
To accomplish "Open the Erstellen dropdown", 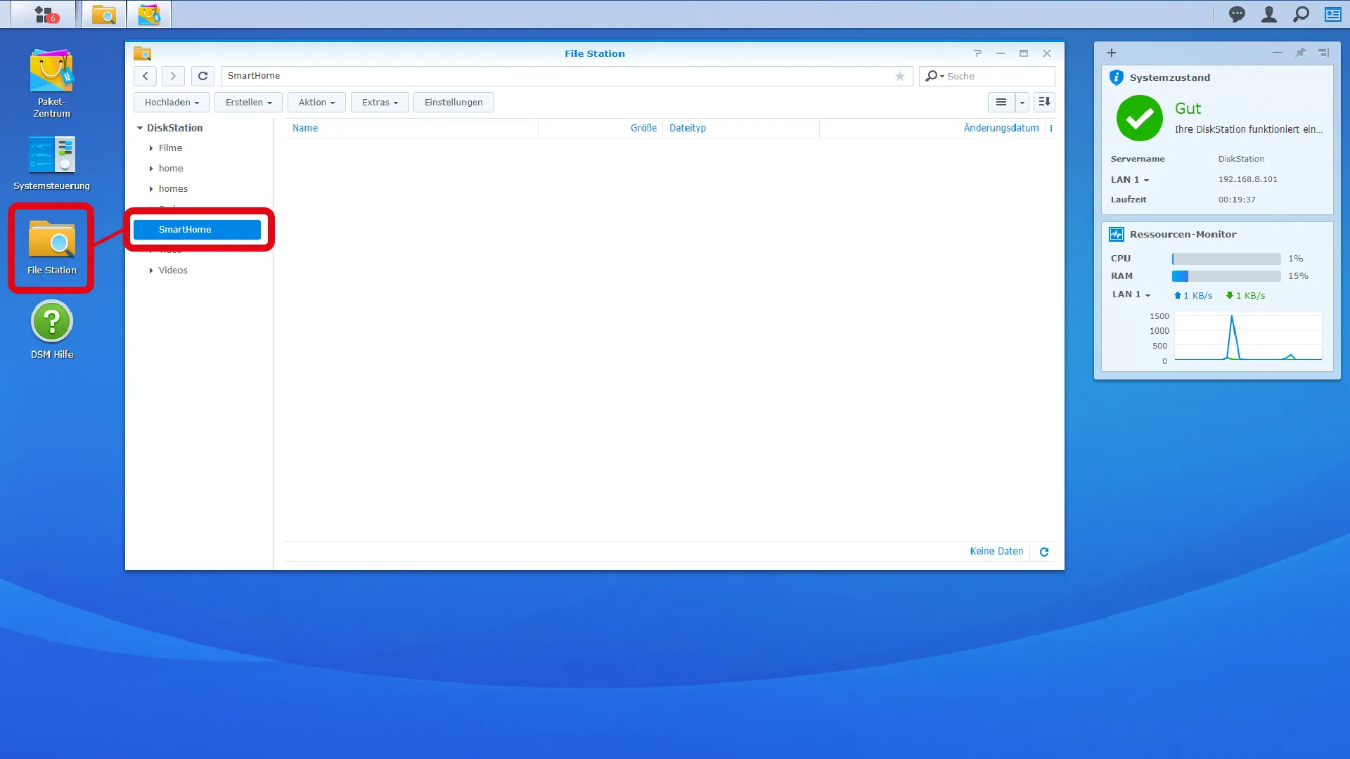I will click(248, 103).
